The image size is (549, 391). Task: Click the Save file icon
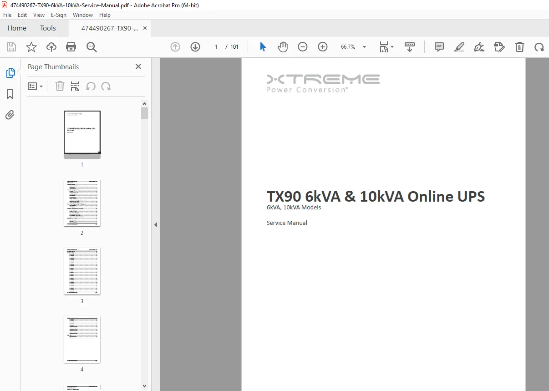click(11, 47)
